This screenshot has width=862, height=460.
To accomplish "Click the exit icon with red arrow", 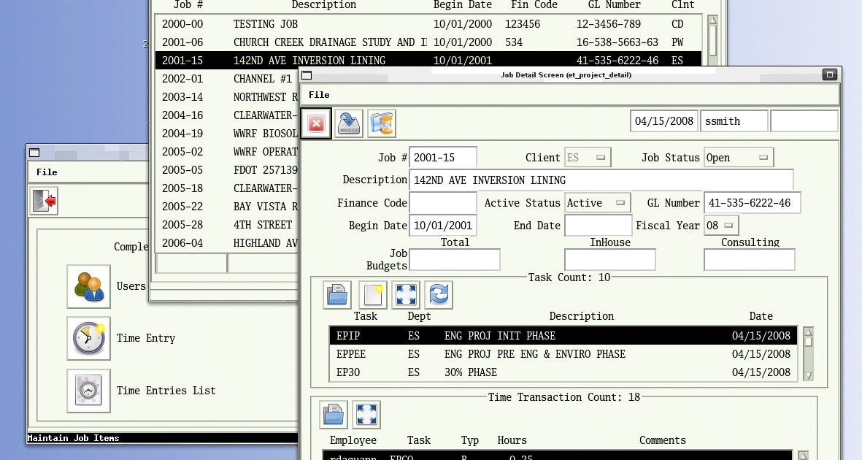I will pos(42,202).
